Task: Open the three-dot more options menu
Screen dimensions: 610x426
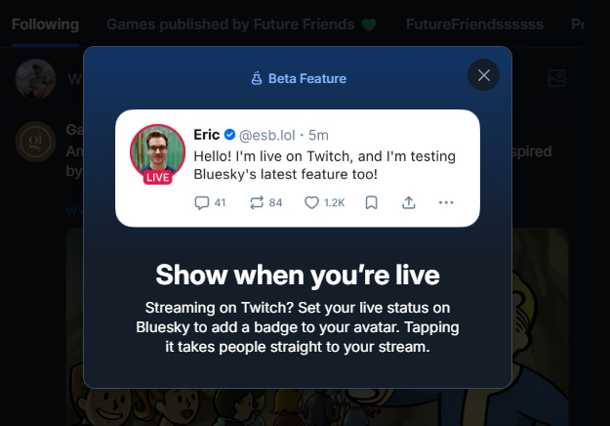Action: click(x=446, y=203)
